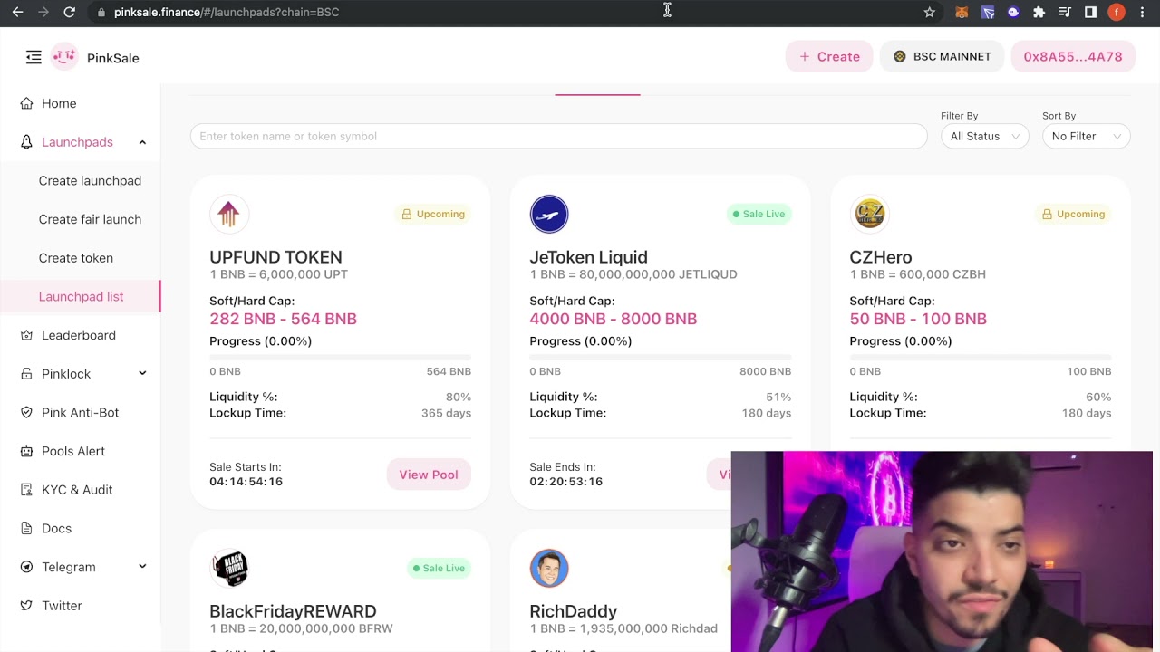
Task: Click UPFUND TOKEN Upcoming status badge
Action: (x=432, y=214)
